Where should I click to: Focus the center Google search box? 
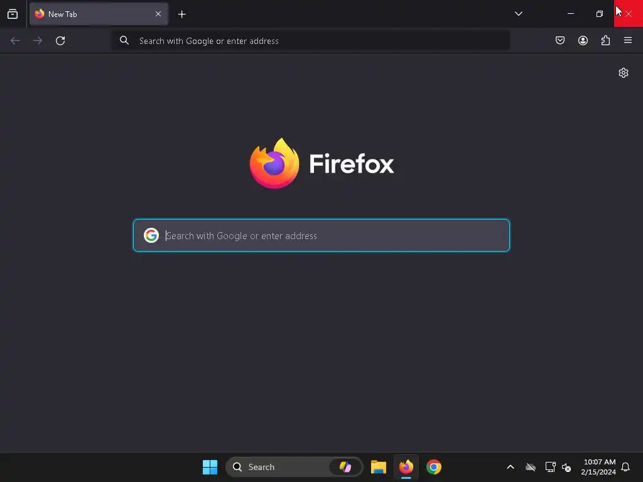click(321, 235)
